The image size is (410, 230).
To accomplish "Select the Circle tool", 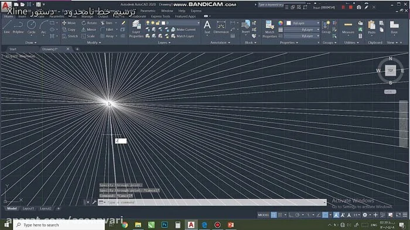I will pos(32,27).
